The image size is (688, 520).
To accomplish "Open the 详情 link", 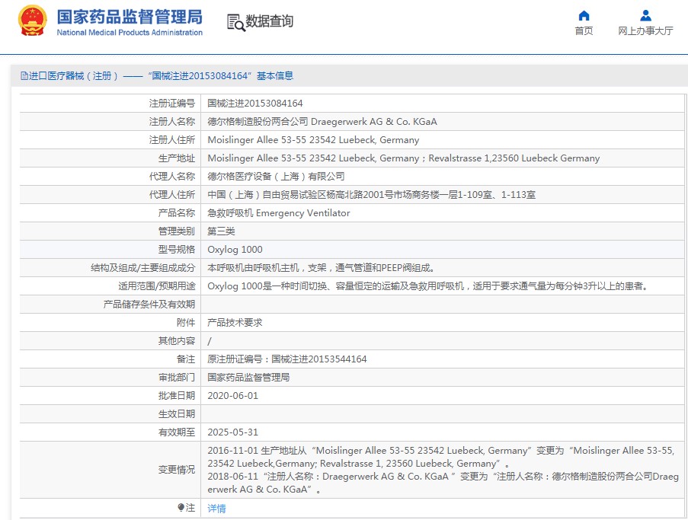I will 216,508.
